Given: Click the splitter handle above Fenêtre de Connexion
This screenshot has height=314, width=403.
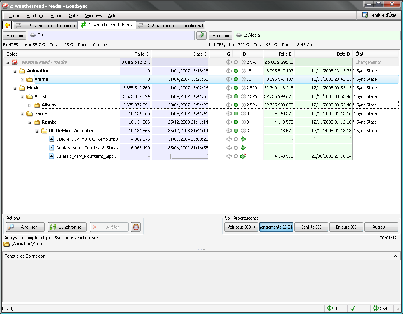Looking at the screenshot, I should pos(201,249).
